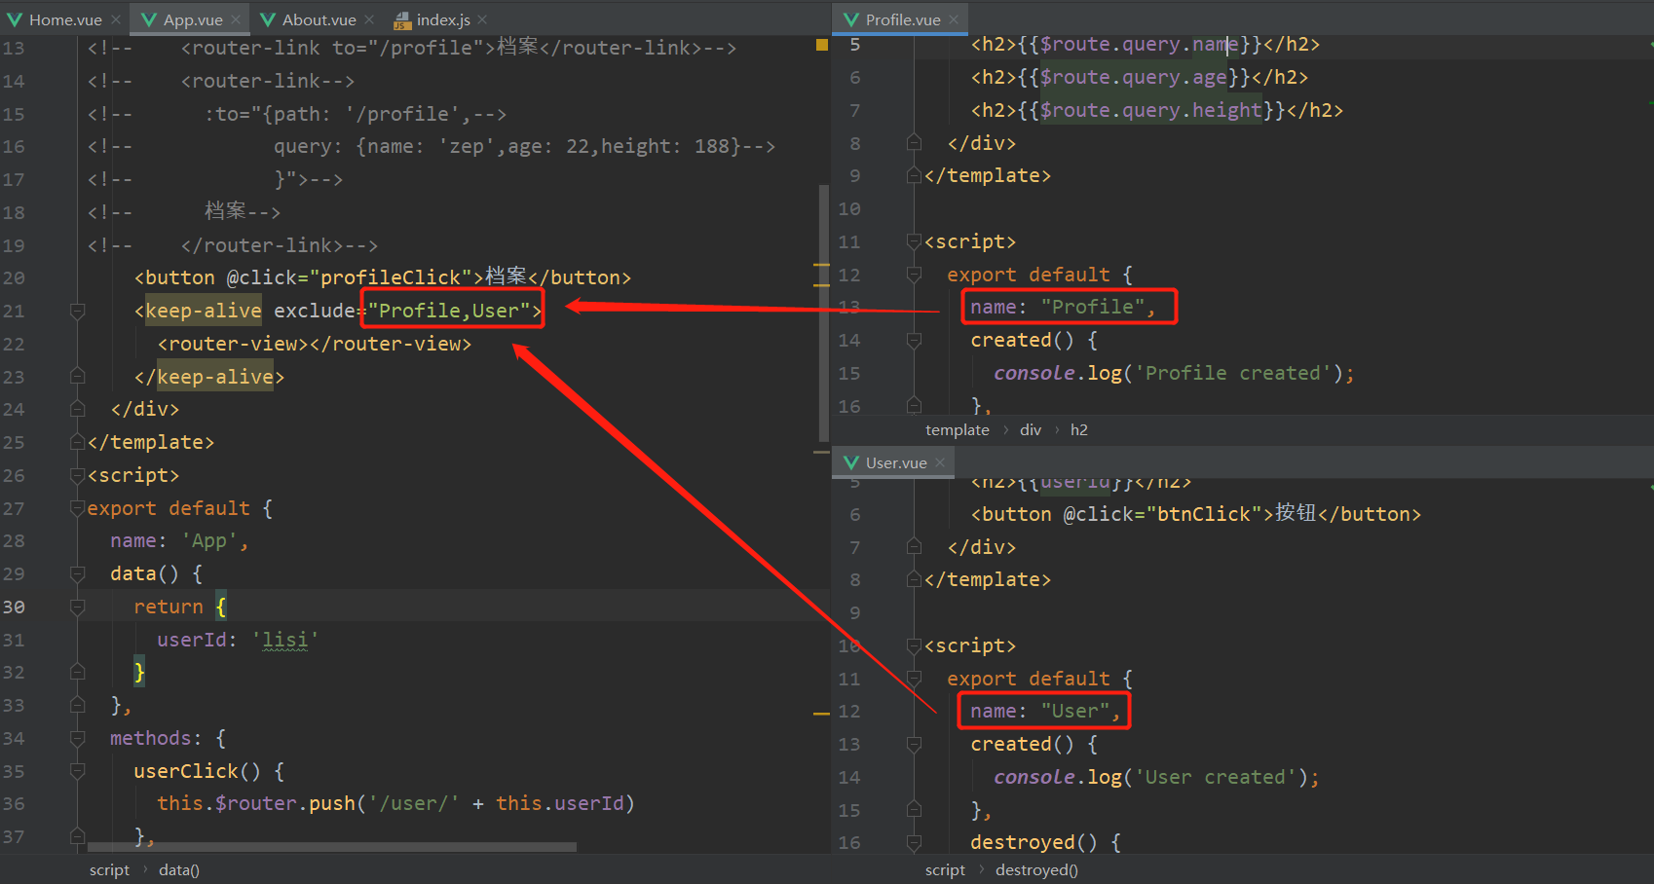Screen dimensions: 1654x884
Task: Click line number 30 in App.vue gutter
Action: click(14, 608)
